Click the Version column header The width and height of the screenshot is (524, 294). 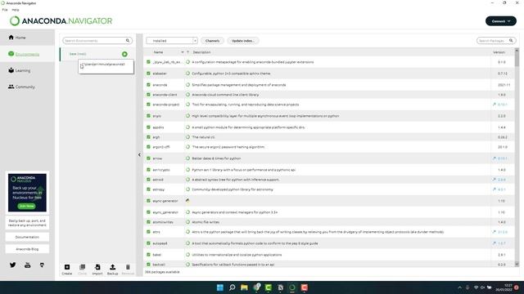[499, 52]
